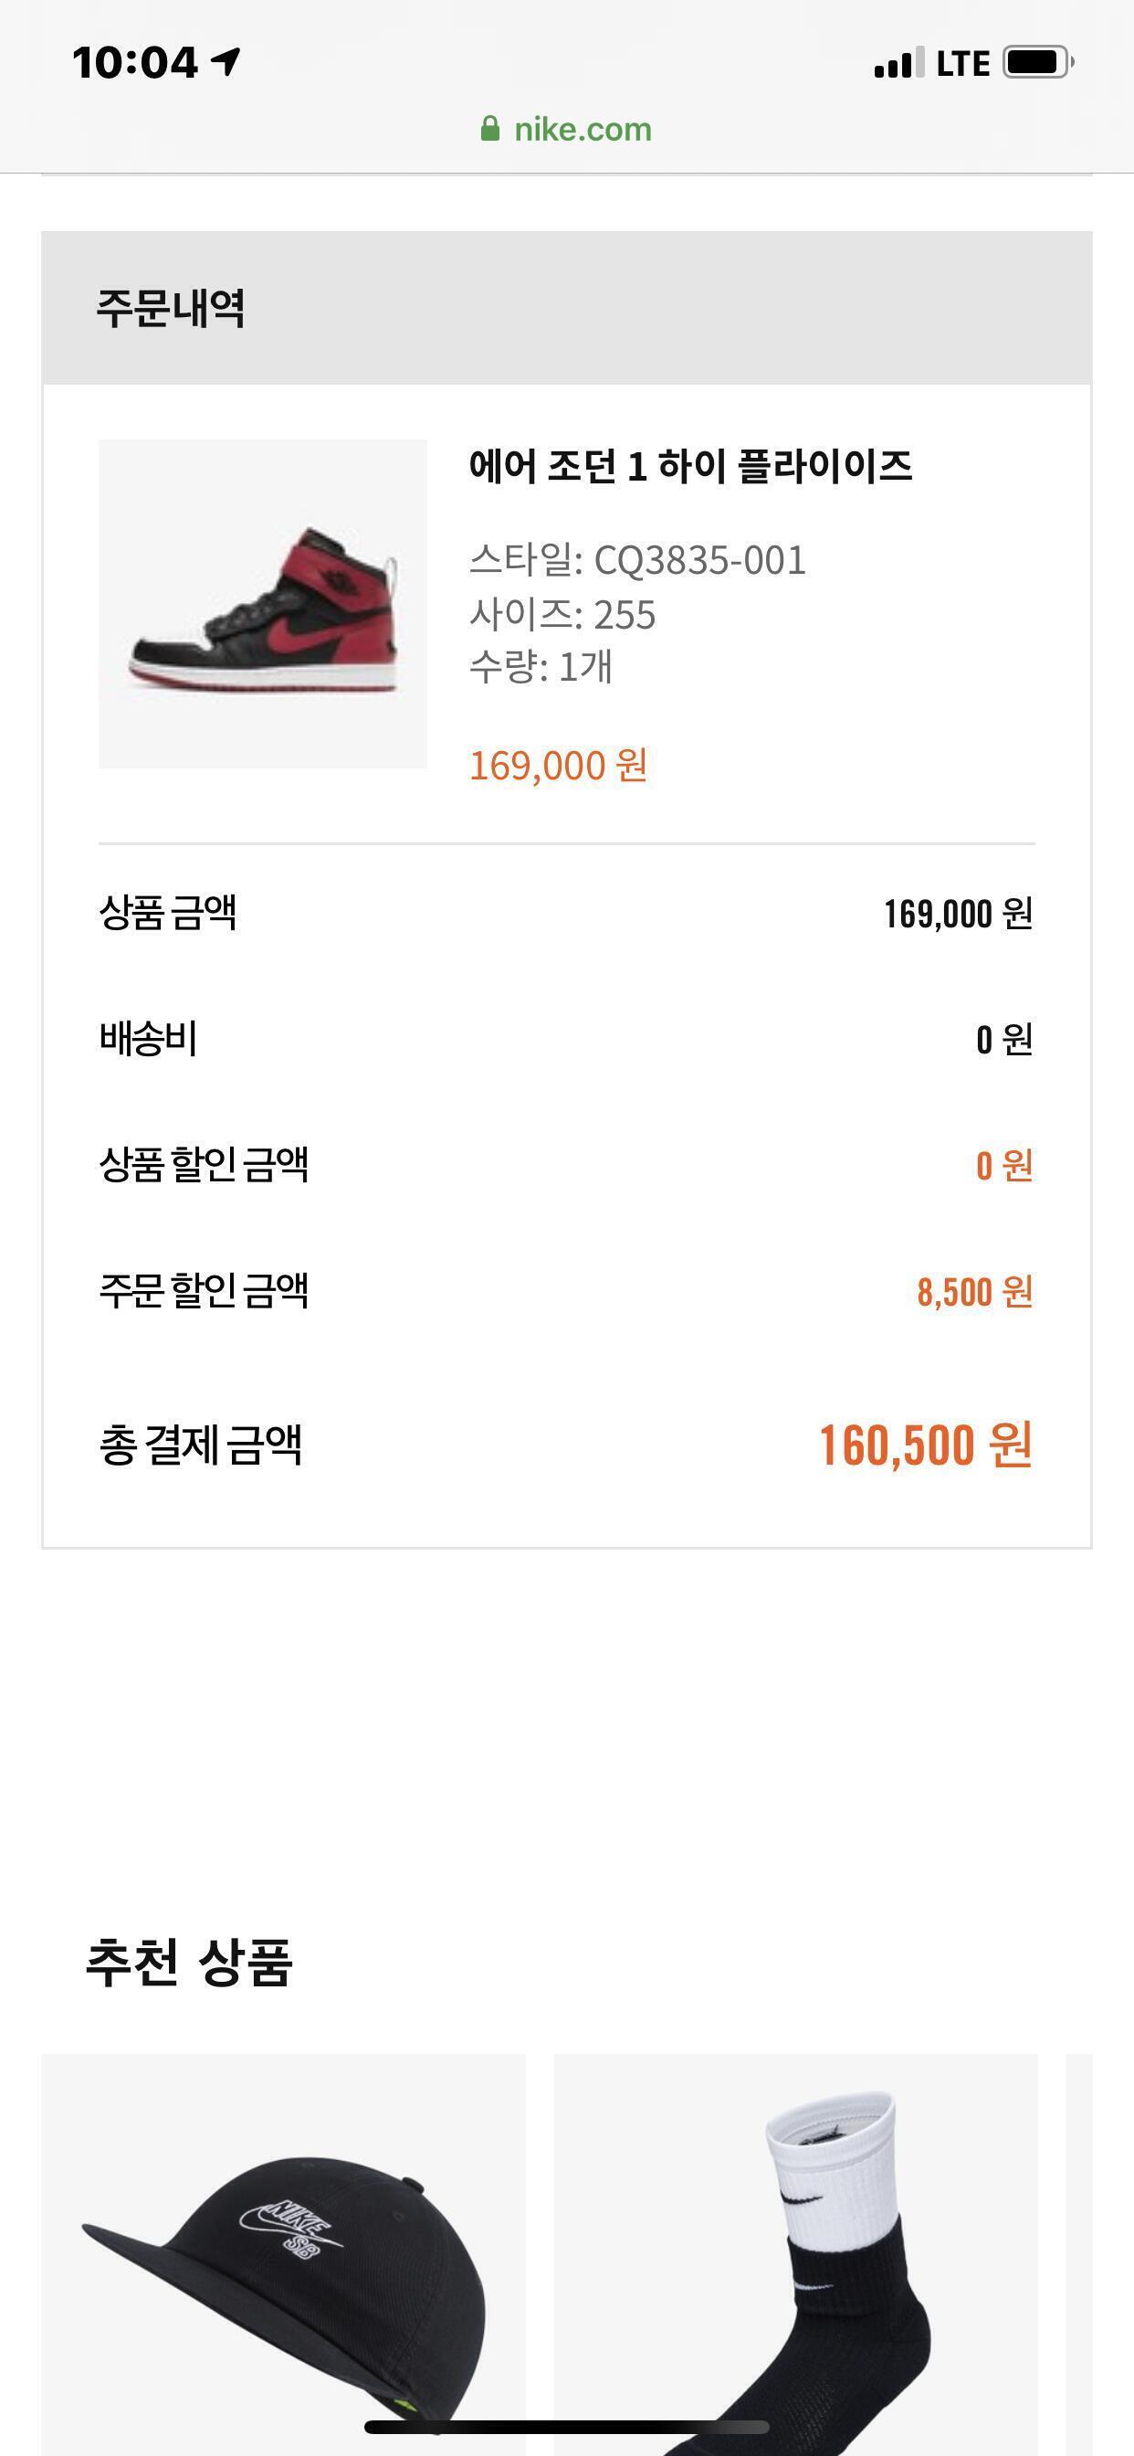This screenshot has width=1134, height=2456.
Task: Tap the 추천 상품 heading
Action: pos(190,1962)
